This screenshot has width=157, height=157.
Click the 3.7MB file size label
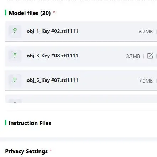133,56
